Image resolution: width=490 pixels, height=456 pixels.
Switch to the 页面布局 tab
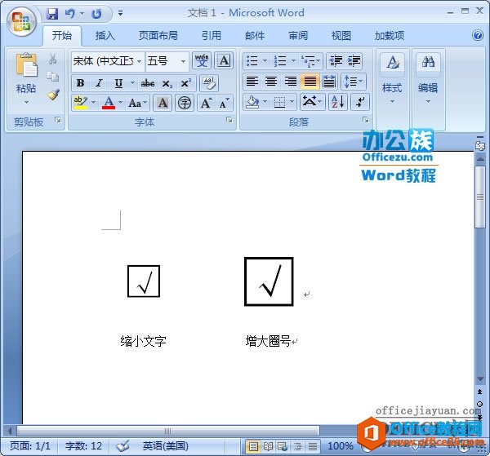[158, 36]
